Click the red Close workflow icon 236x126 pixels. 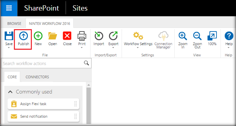pyautogui.click(x=67, y=36)
